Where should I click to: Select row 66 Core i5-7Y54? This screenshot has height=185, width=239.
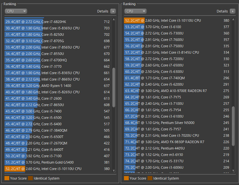(177, 110)
